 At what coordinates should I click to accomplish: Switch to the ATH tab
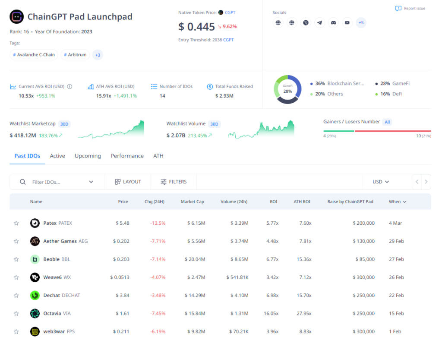pyautogui.click(x=158, y=156)
